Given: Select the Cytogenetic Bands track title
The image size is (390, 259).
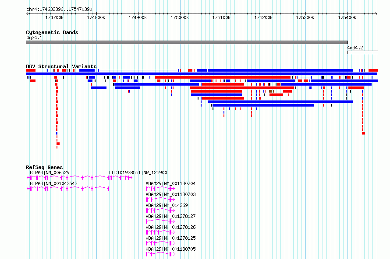Looking at the screenshot, I should 52,32.
